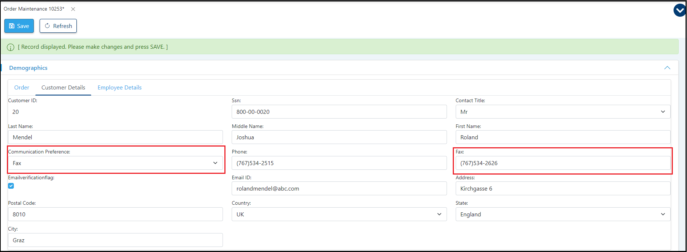Screen dimensions: 687x252
Task: Open the Communication Preference dropdown
Action: (x=115, y=163)
